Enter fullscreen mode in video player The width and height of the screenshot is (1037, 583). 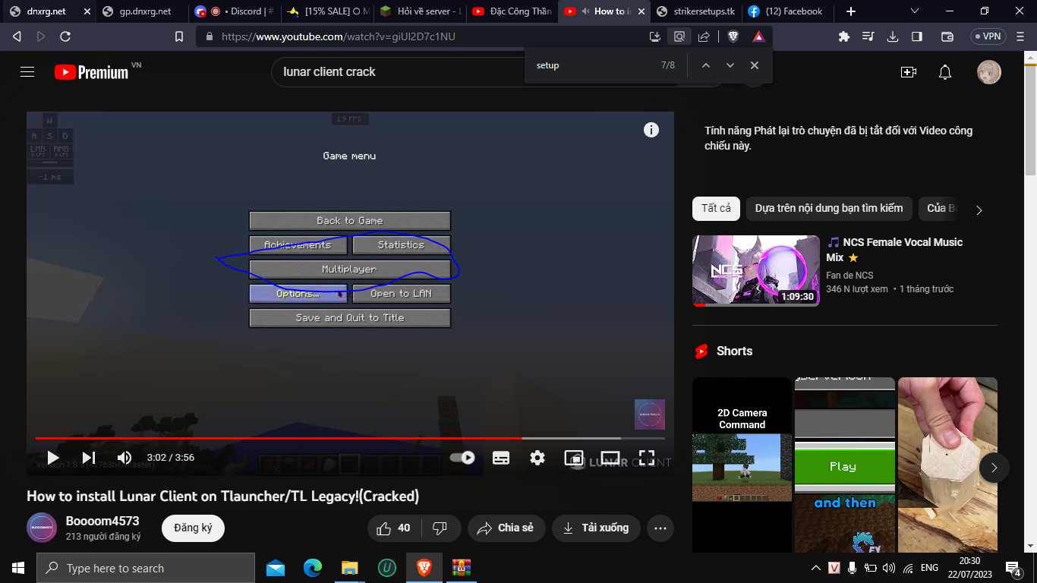coord(646,458)
